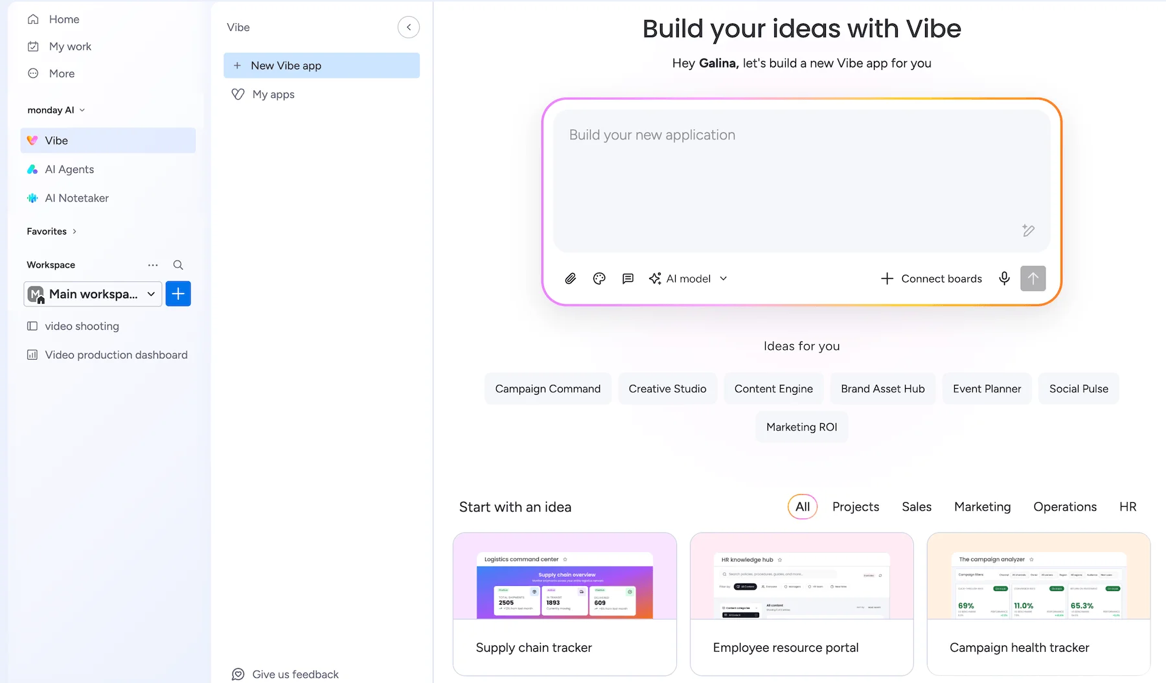Click the Supply chain tracker title text
Image resolution: width=1166 pixels, height=683 pixels.
click(534, 648)
